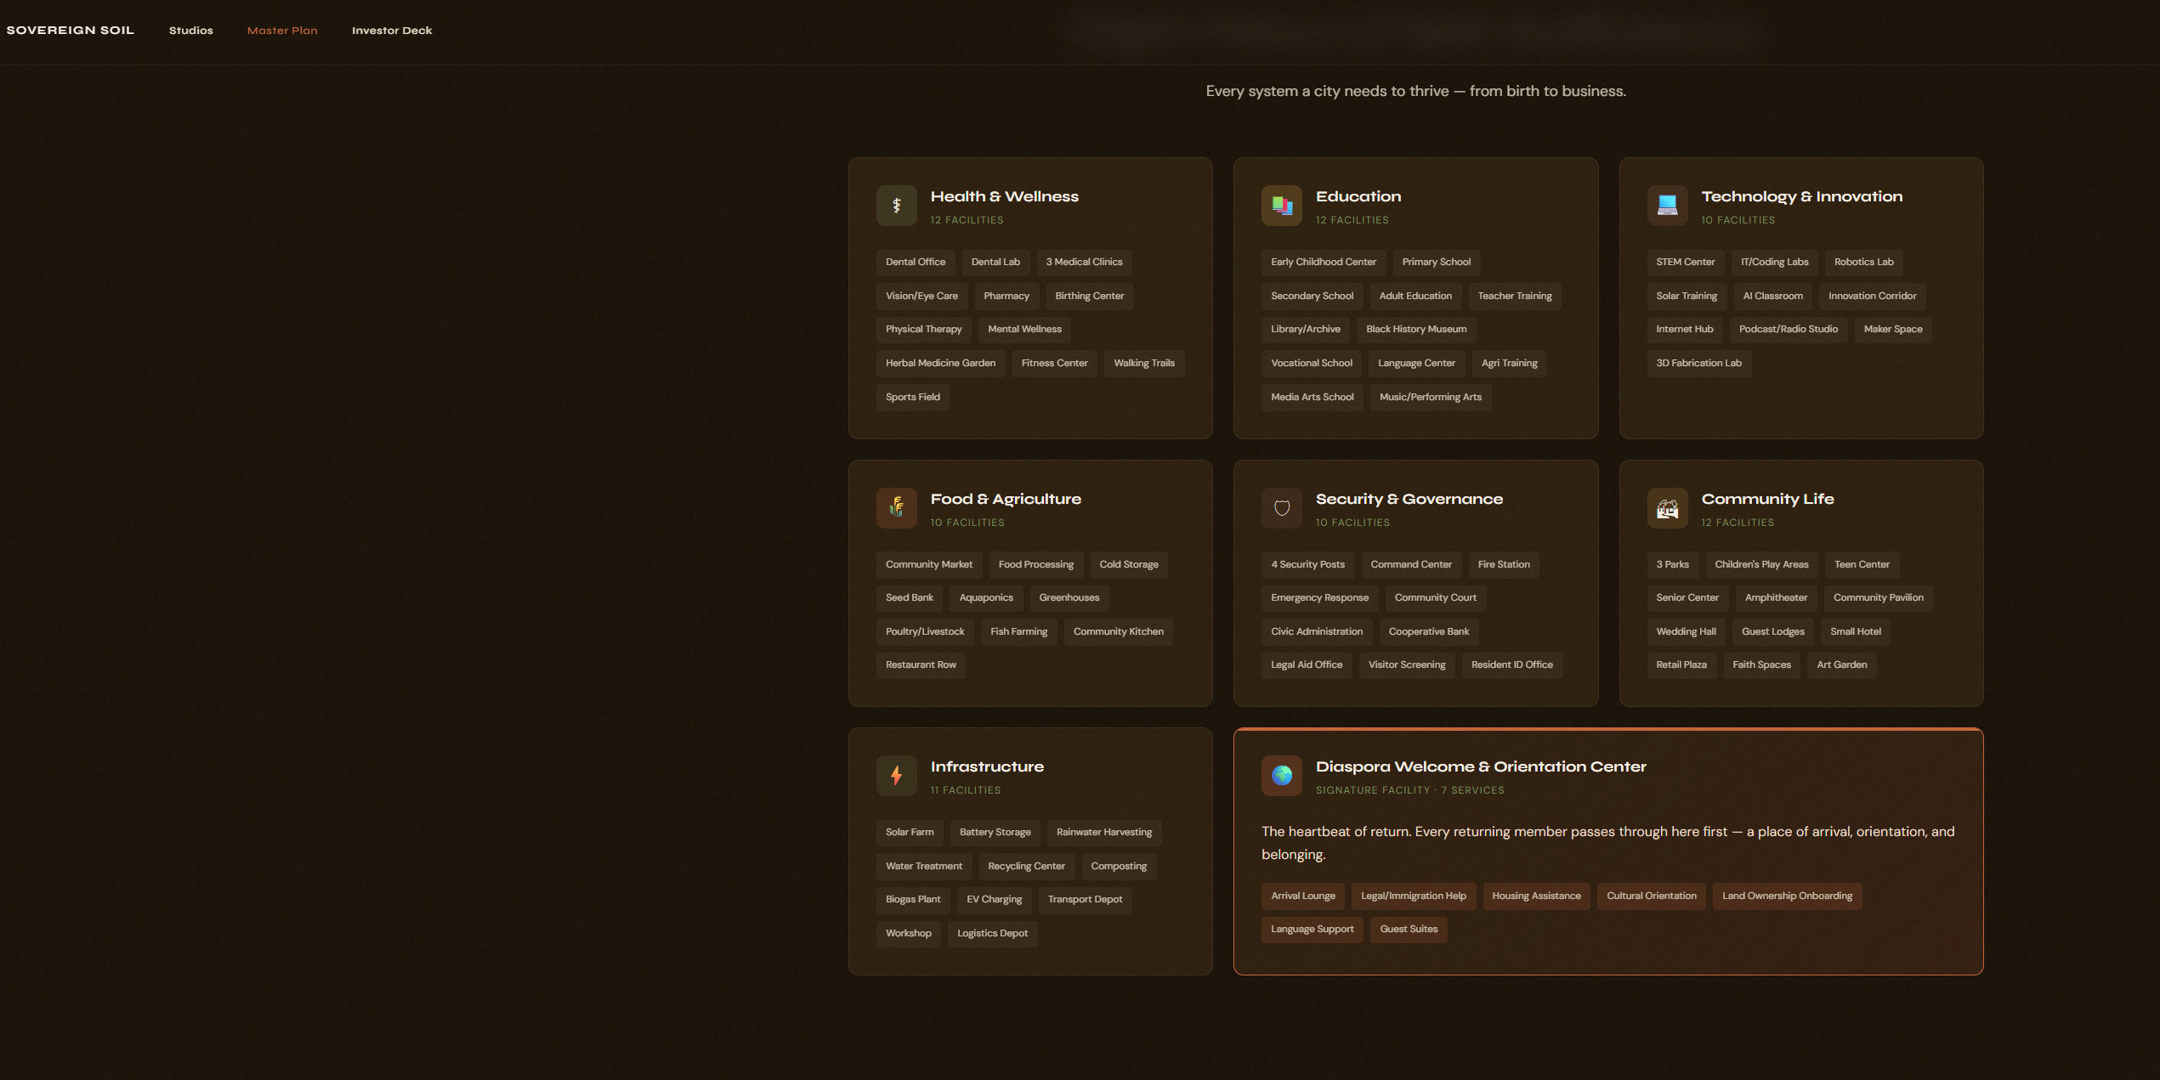Open the Studios nav item
The width and height of the screenshot is (2160, 1080).
point(190,31)
